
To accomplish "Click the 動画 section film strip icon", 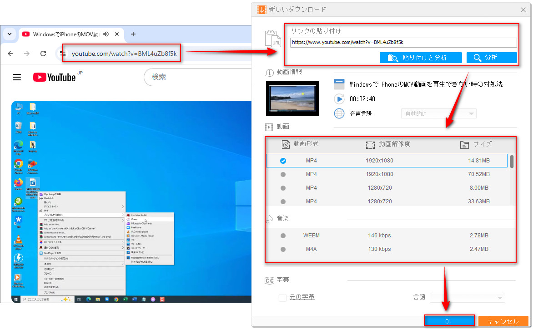I will (269, 127).
